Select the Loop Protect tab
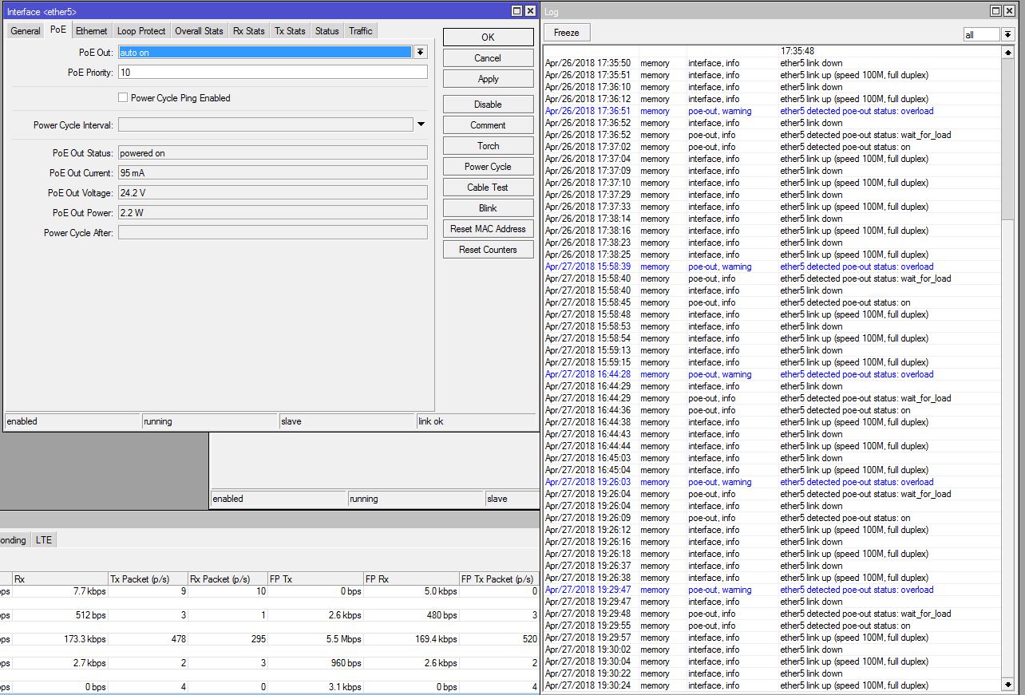 coord(141,31)
